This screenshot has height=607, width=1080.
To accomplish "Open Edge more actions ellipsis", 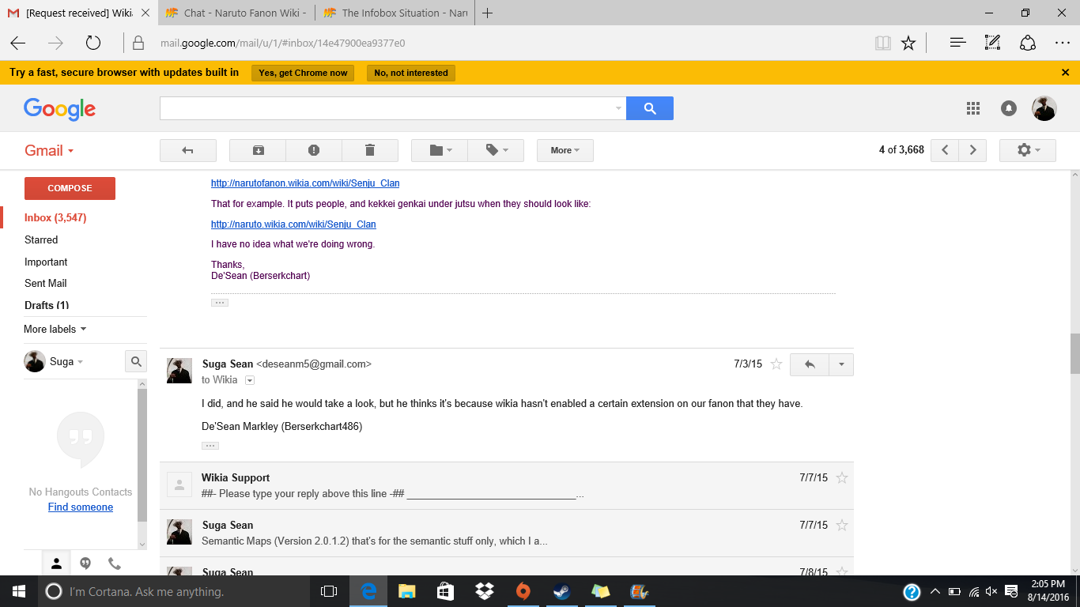I will (x=1062, y=43).
